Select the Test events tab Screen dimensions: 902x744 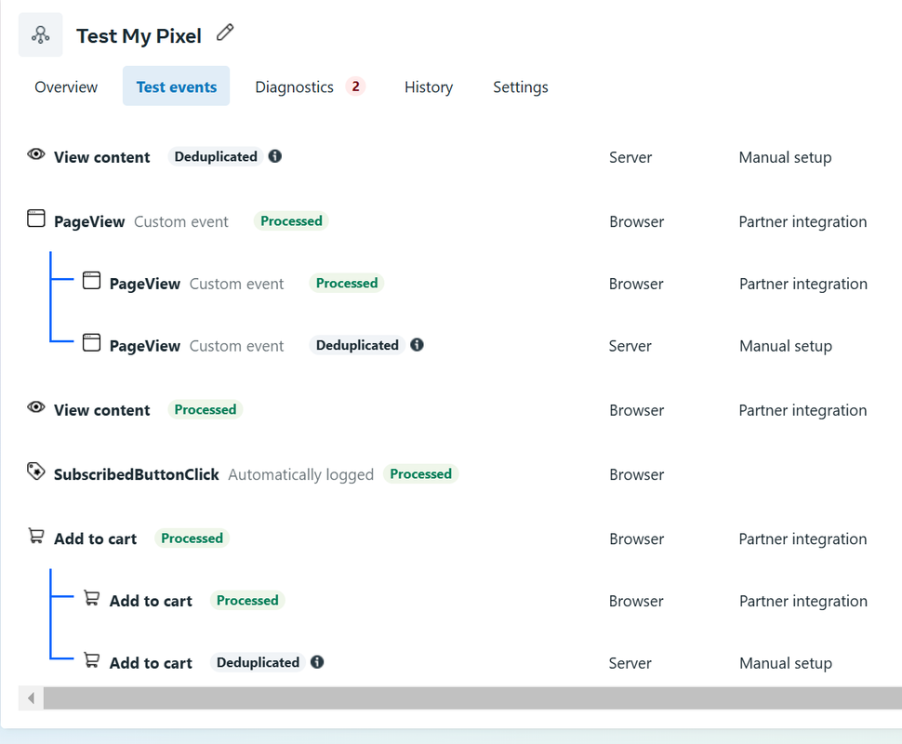tap(176, 86)
